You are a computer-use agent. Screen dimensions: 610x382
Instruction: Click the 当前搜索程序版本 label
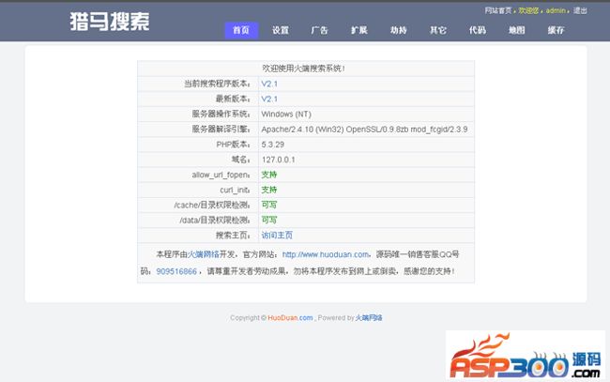(x=218, y=84)
